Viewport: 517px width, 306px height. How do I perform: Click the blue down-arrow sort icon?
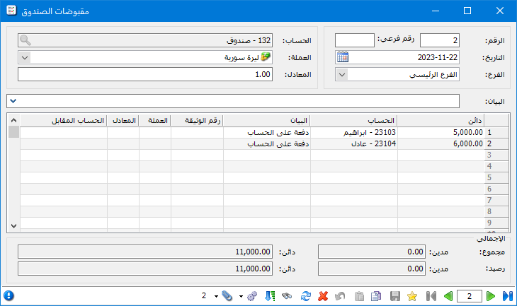point(270,296)
